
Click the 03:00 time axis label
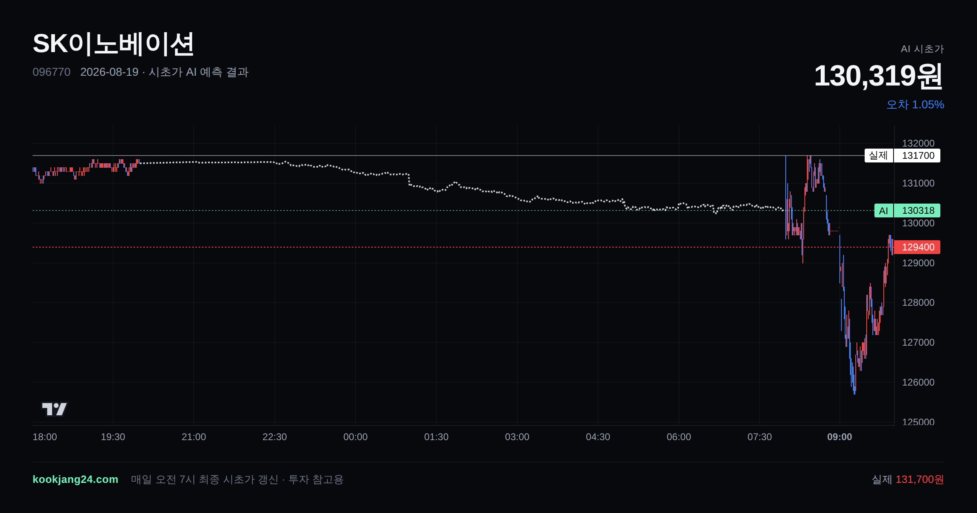click(517, 437)
